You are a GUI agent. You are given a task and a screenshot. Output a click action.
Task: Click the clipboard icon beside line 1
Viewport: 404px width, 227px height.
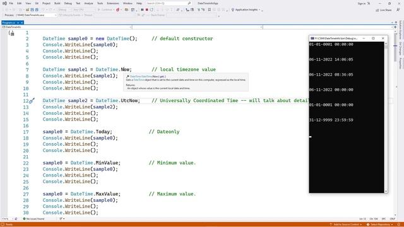(11, 33)
